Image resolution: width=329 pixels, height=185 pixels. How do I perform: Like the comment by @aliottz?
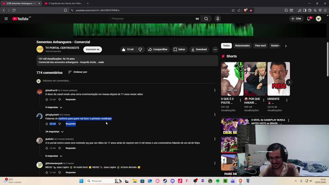[47, 148]
